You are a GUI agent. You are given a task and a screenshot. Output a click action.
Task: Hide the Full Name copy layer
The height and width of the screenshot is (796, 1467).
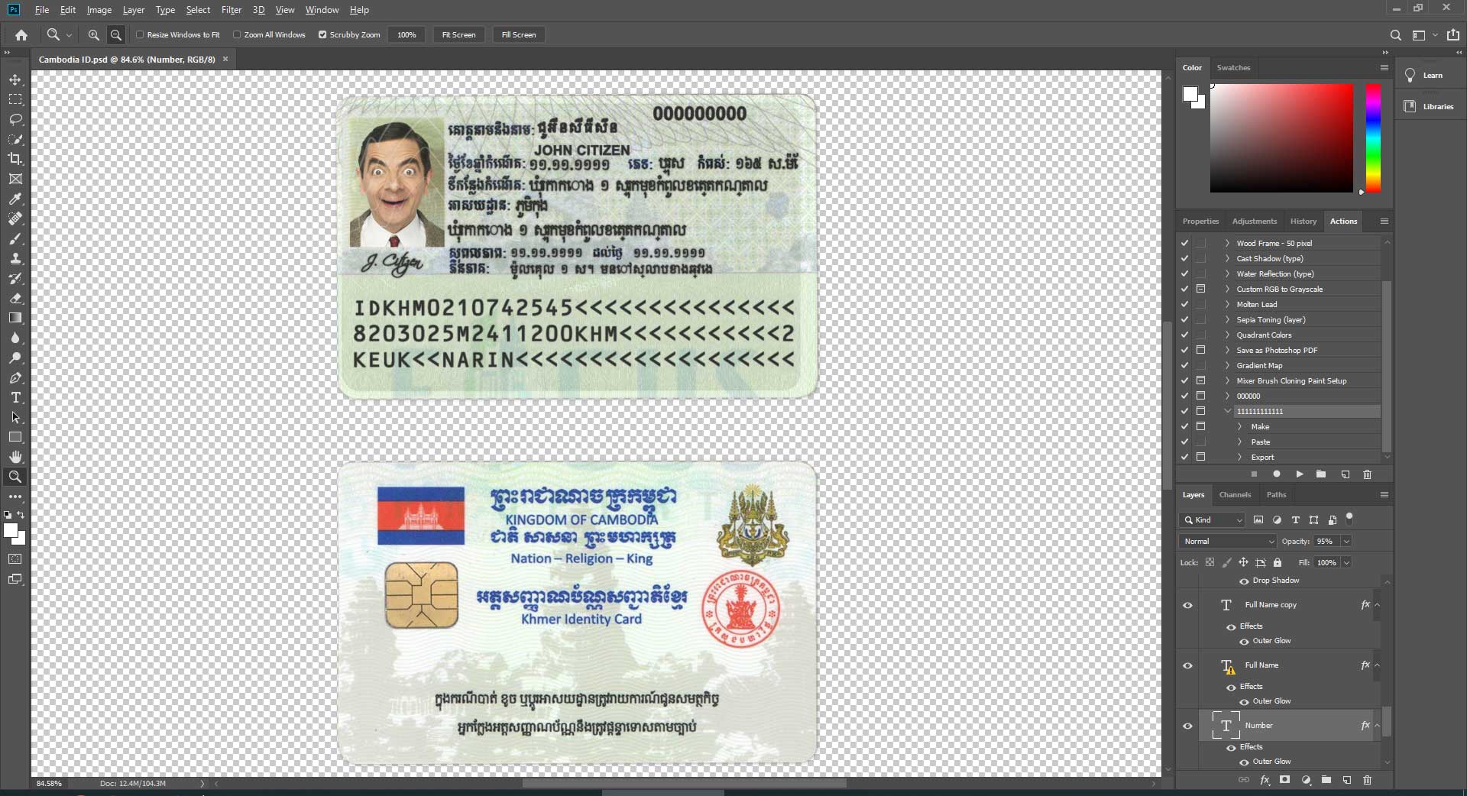(1187, 605)
